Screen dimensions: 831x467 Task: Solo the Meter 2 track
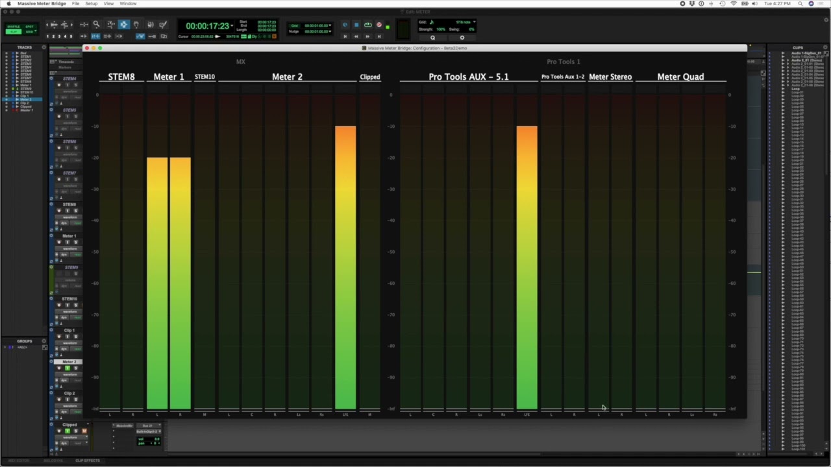(75, 368)
